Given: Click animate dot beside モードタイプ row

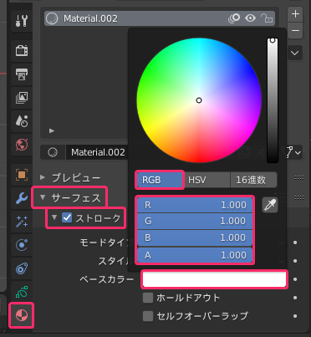Looking at the screenshot, I should click(295, 243).
